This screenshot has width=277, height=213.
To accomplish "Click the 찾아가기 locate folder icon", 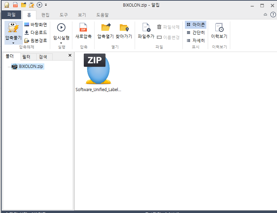I will (x=124, y=28).
